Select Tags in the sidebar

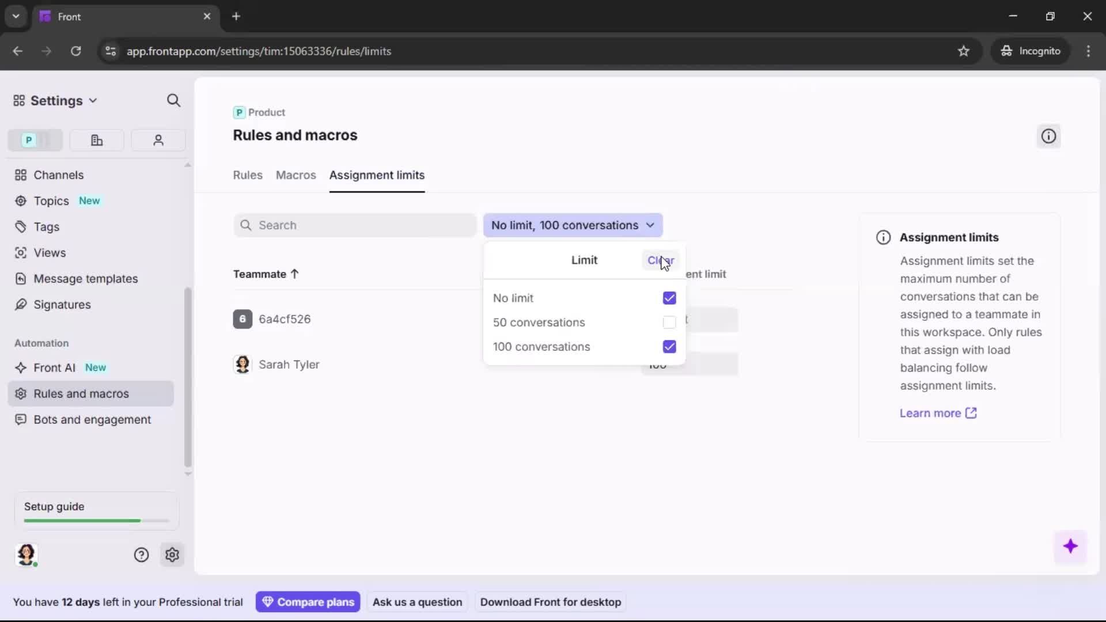[46, 227]
